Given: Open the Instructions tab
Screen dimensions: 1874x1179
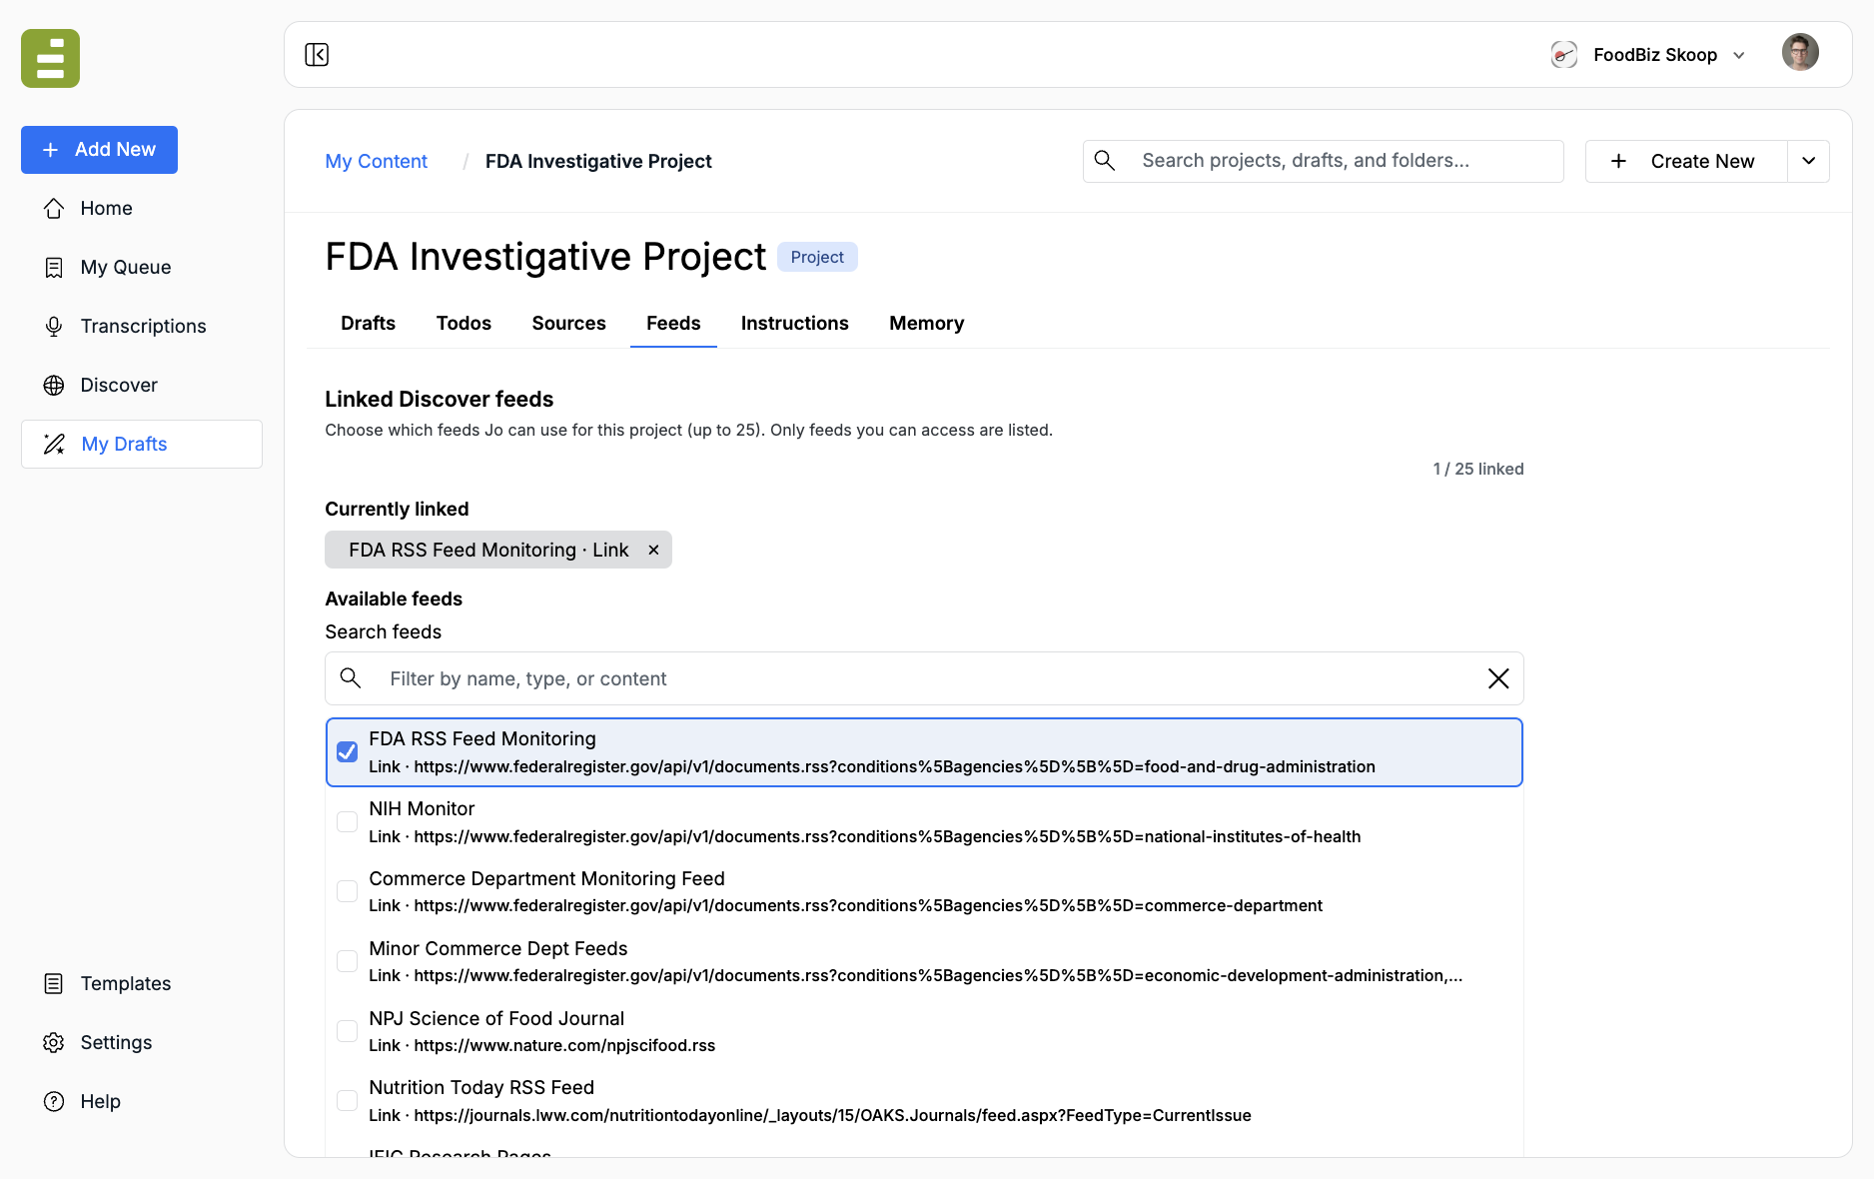Looking at the screenshot, I should click(x=794, y=323).
